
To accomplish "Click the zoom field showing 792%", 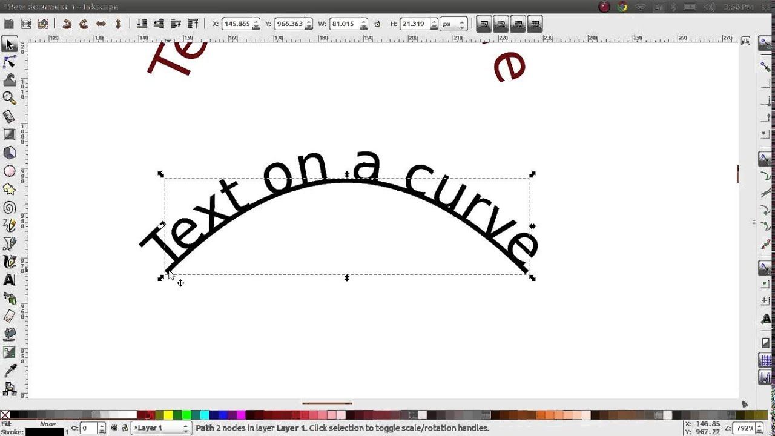I will pyautogui.click(x=744, y=428).
